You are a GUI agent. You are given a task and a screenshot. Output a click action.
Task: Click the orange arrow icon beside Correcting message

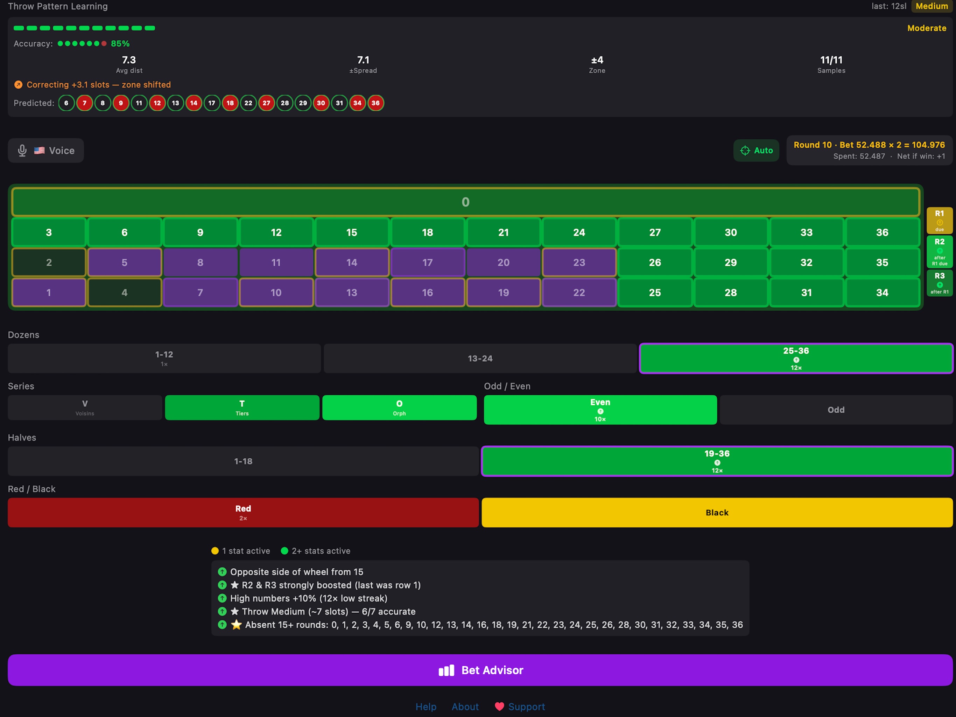[18, 85]
